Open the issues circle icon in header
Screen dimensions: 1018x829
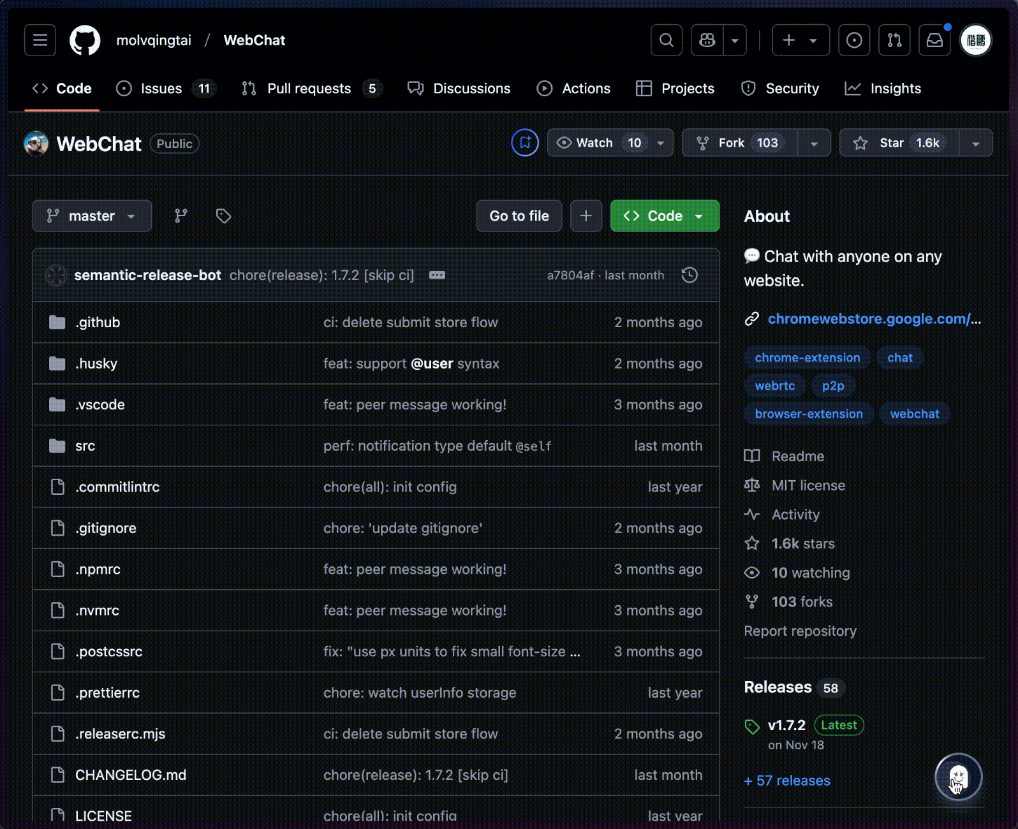coord(854,40)
